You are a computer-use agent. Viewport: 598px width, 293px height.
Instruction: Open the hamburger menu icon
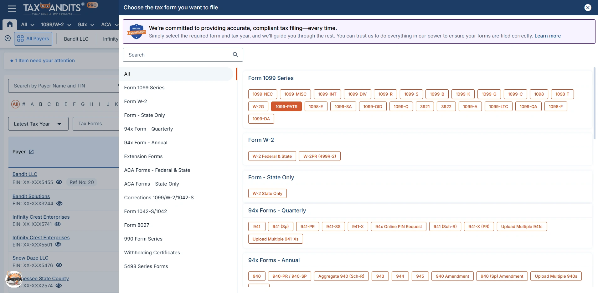tap(12, 8)
